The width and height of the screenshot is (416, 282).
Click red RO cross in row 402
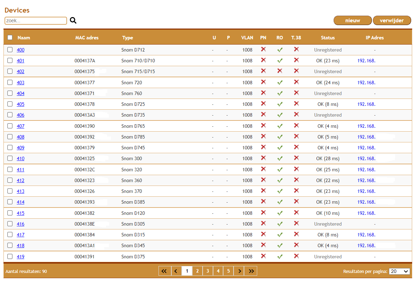coord(280,71)
